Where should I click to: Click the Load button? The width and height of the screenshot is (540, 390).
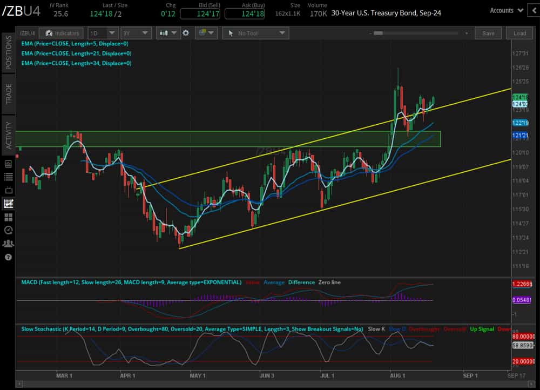tap(519, 33)
